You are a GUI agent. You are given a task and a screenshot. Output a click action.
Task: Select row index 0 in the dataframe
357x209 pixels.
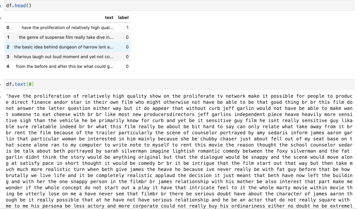click(x=8, y=27)
